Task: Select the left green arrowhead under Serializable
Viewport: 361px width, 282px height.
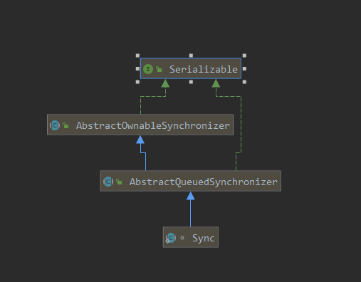Action: [165, 83]
